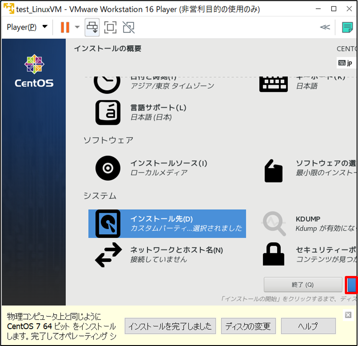358x346 pixels.
Task: Open the installation destination hard disk icon
Action: 108,224
